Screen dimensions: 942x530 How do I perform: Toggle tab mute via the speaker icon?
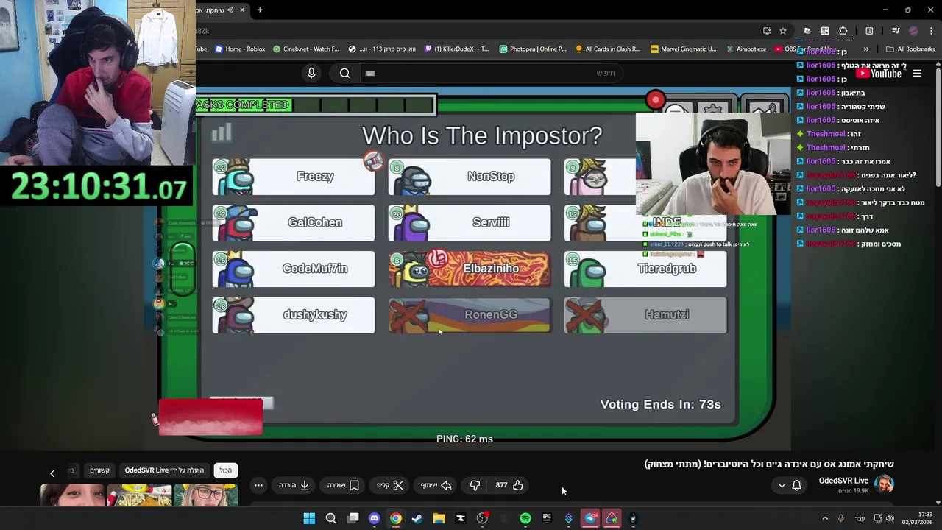pos(230,10)
